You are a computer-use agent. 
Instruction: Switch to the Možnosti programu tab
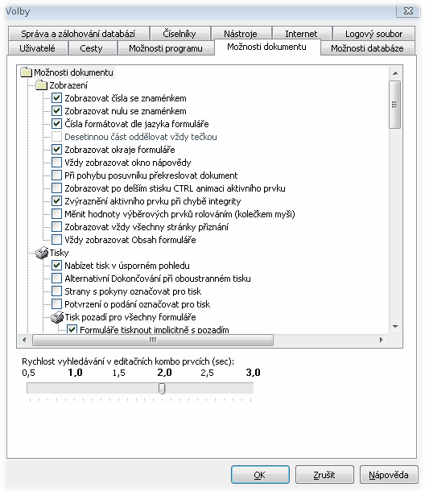coord(166,48)
